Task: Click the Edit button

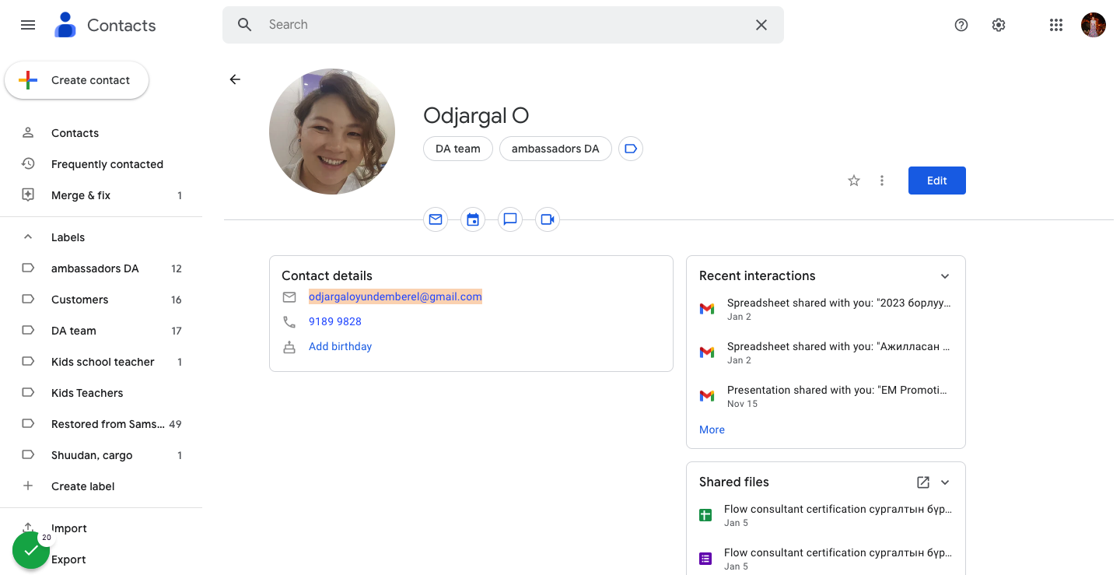Action: (x=936, y=181)
